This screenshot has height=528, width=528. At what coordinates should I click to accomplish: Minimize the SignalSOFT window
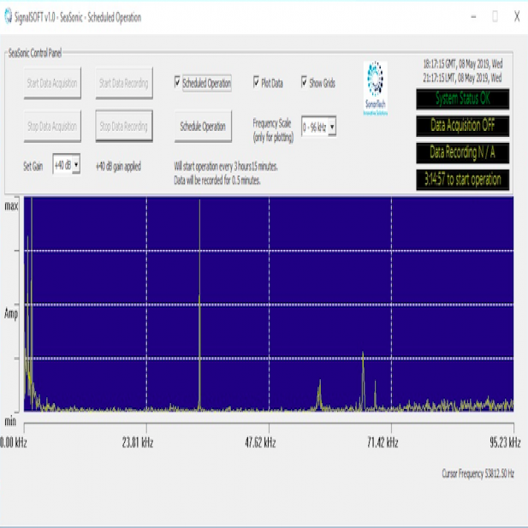click(473, 16)
